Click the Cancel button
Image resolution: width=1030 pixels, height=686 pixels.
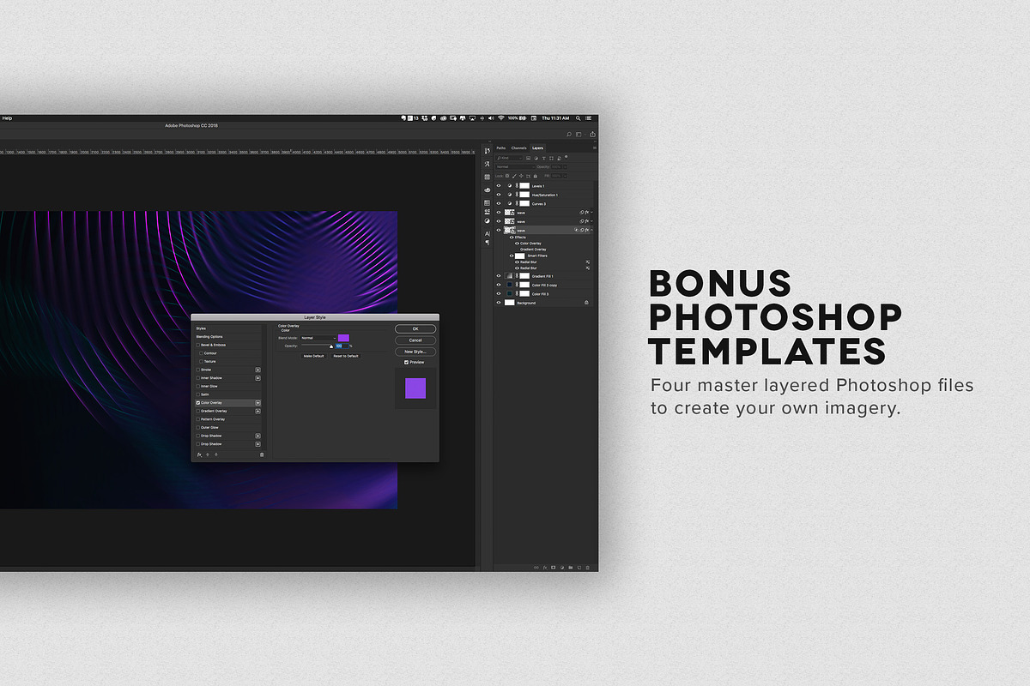click(x=415, y=340)
